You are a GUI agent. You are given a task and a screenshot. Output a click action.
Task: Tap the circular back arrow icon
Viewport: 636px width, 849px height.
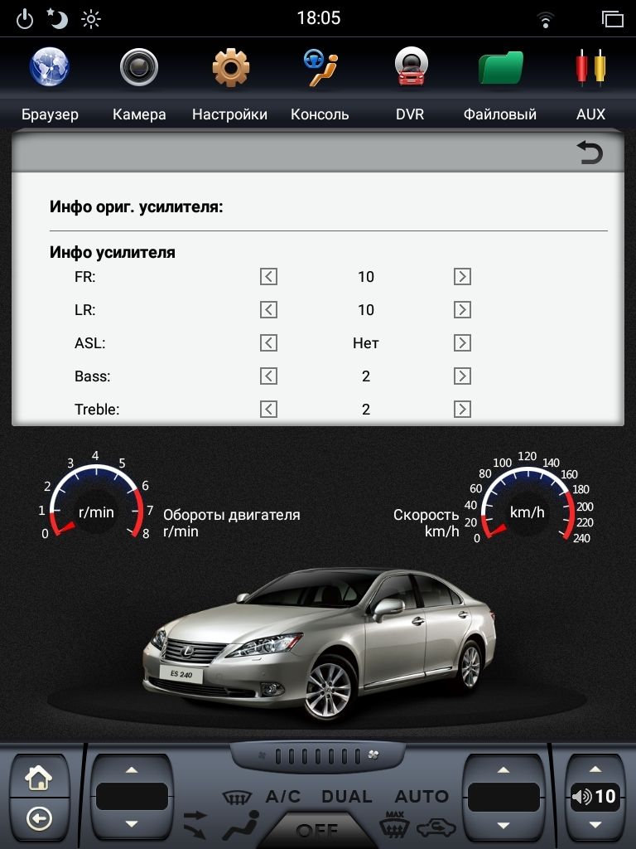coord(39,818)
